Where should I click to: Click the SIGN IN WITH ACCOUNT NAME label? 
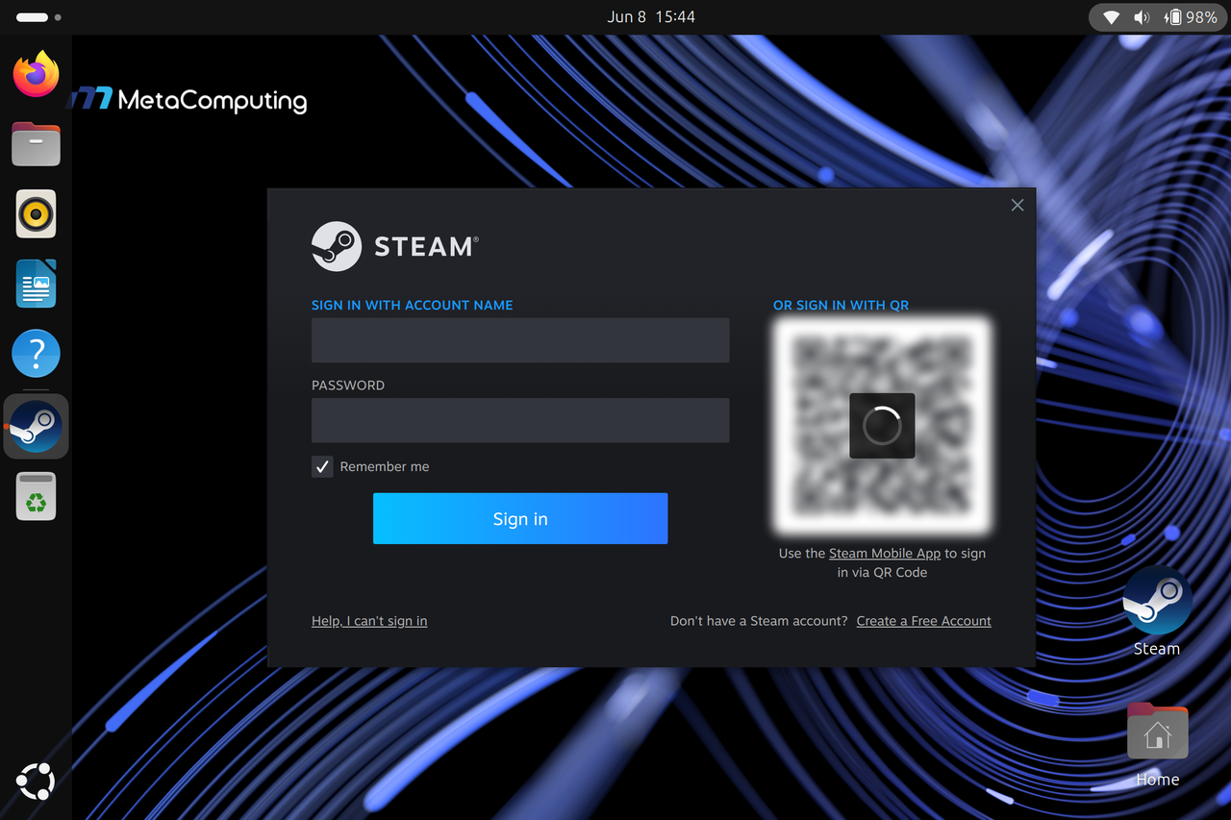pyautogui.click(x=413, y=305)
